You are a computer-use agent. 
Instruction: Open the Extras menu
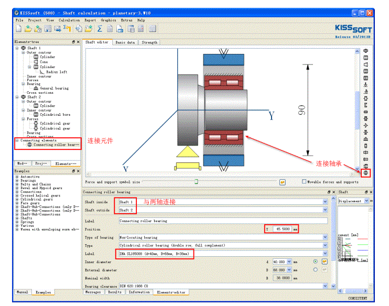(126, 20)
